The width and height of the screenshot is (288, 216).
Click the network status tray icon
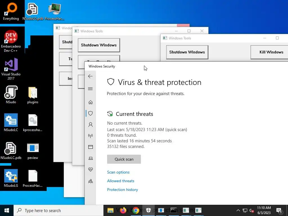245,210
